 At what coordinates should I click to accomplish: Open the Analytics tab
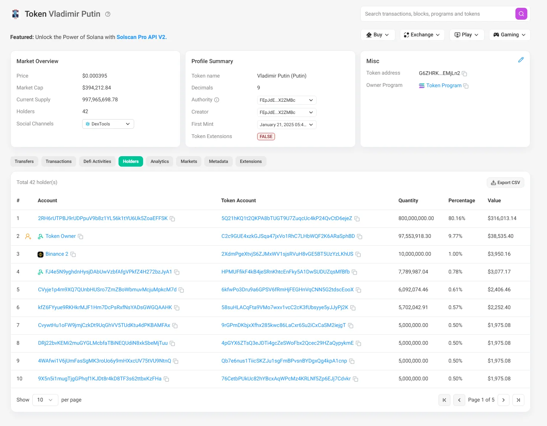pyautogui.click(x=159, y=161)
